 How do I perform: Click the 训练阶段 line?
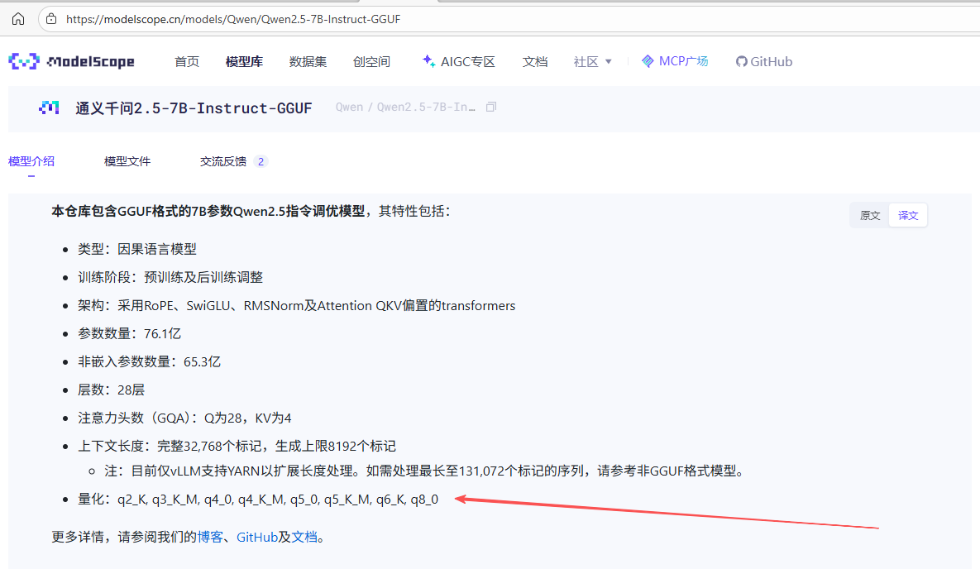(x=170, y=277)
